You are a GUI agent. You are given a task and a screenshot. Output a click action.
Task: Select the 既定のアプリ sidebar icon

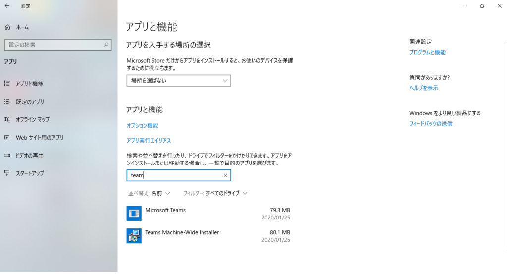pos(7,102)
